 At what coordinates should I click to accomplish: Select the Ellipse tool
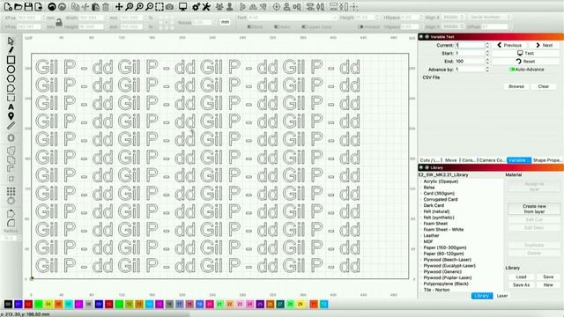(x=11, y=70)
